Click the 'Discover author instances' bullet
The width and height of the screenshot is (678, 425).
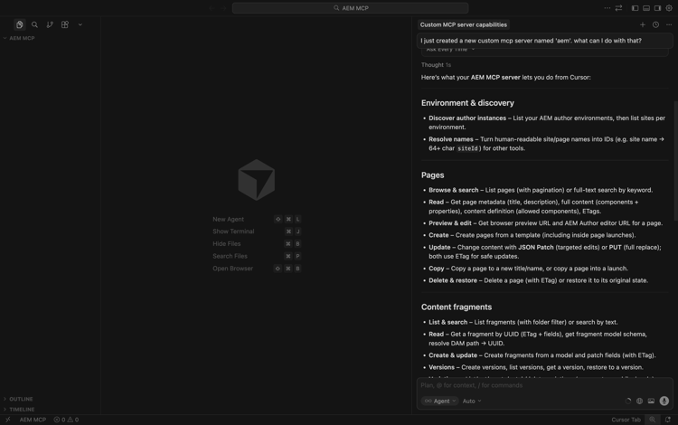coord(547,122)
